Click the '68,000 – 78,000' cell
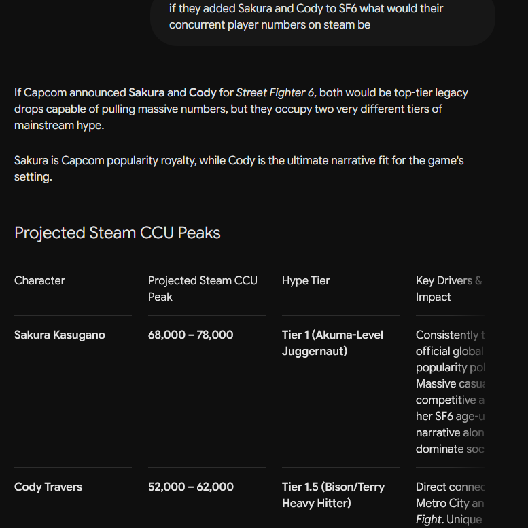The image size is (528, 528). click(x=190, y=335)
